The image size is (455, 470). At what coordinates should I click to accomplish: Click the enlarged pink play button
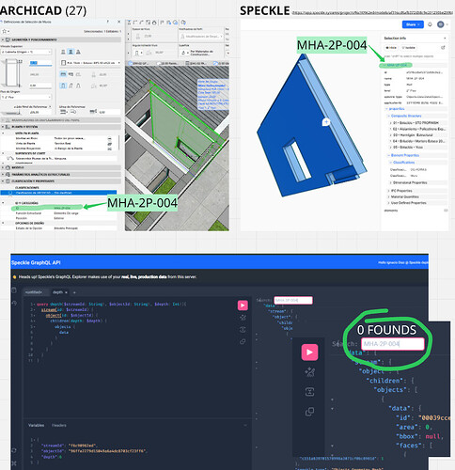click(x=309, y=352)
